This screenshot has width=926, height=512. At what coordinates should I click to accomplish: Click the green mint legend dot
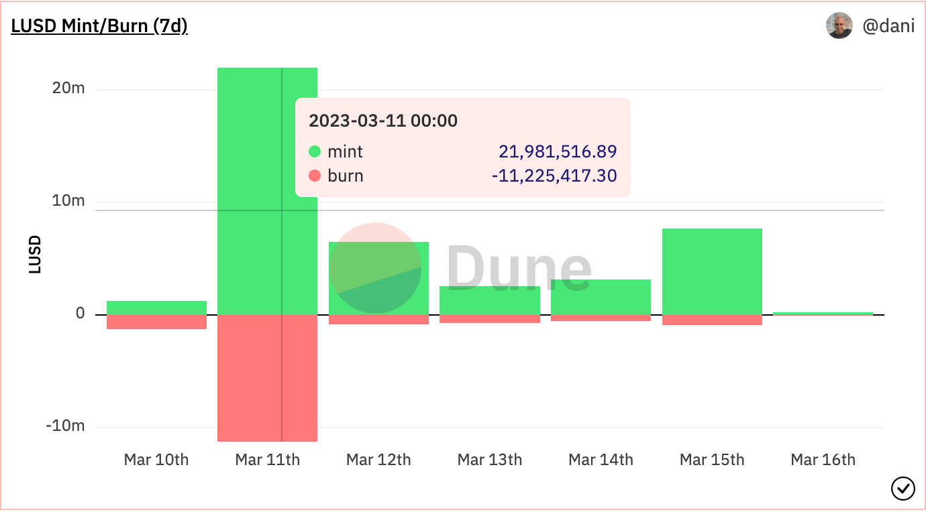click(x=315, y=151)
